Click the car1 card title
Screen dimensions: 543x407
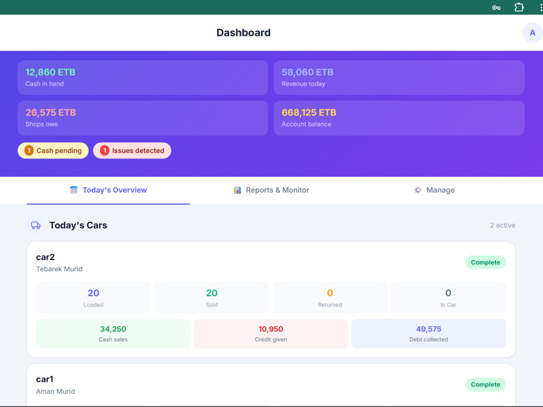45,379
